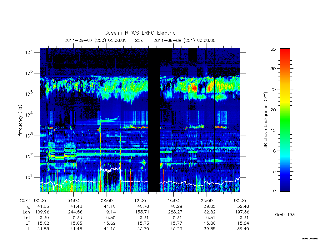Click the wide black data gap in the spectrogram
Screen dimensions: 320x240
click(154, 120)
